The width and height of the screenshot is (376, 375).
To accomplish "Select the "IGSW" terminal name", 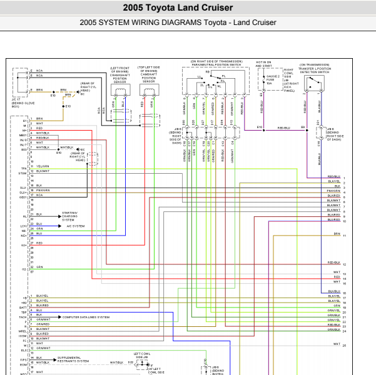I will tap(23, 336).
